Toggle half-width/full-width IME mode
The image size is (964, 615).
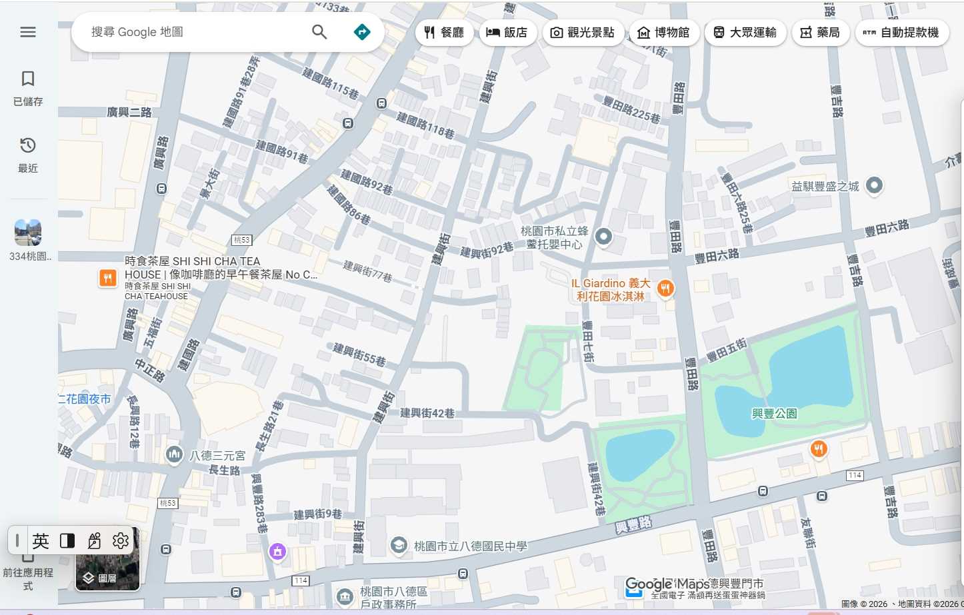(67, 541)
